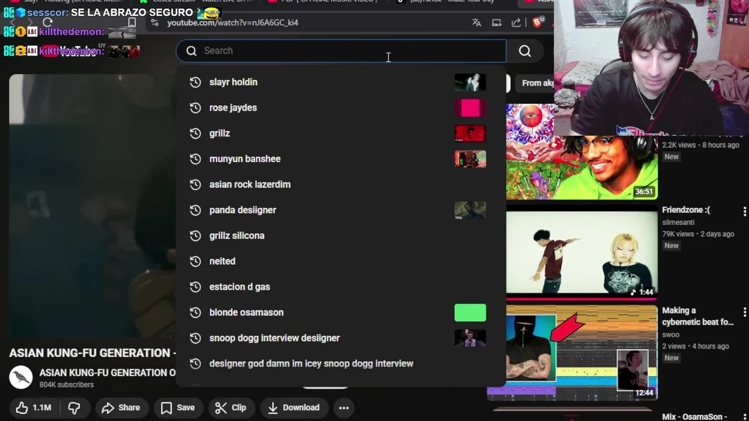Click the share icon in the address bar
749x421 pixels.
point(516,22)
